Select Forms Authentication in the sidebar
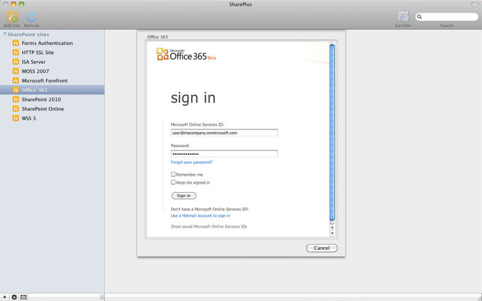 (x=52, y=43)
